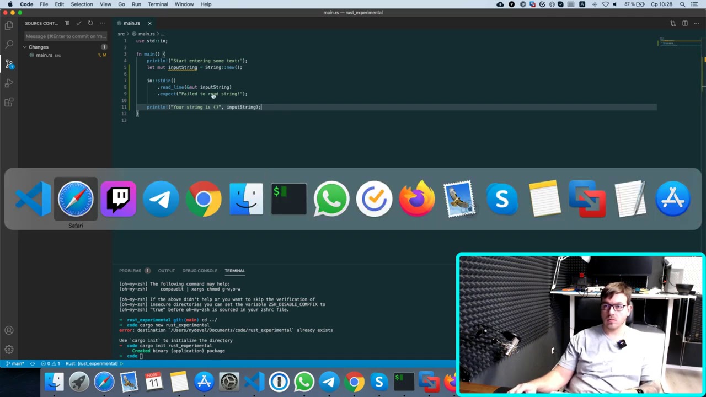Open the Explorer view in activity bar
This screenshot has width=706, height=397.
(9, 25)
